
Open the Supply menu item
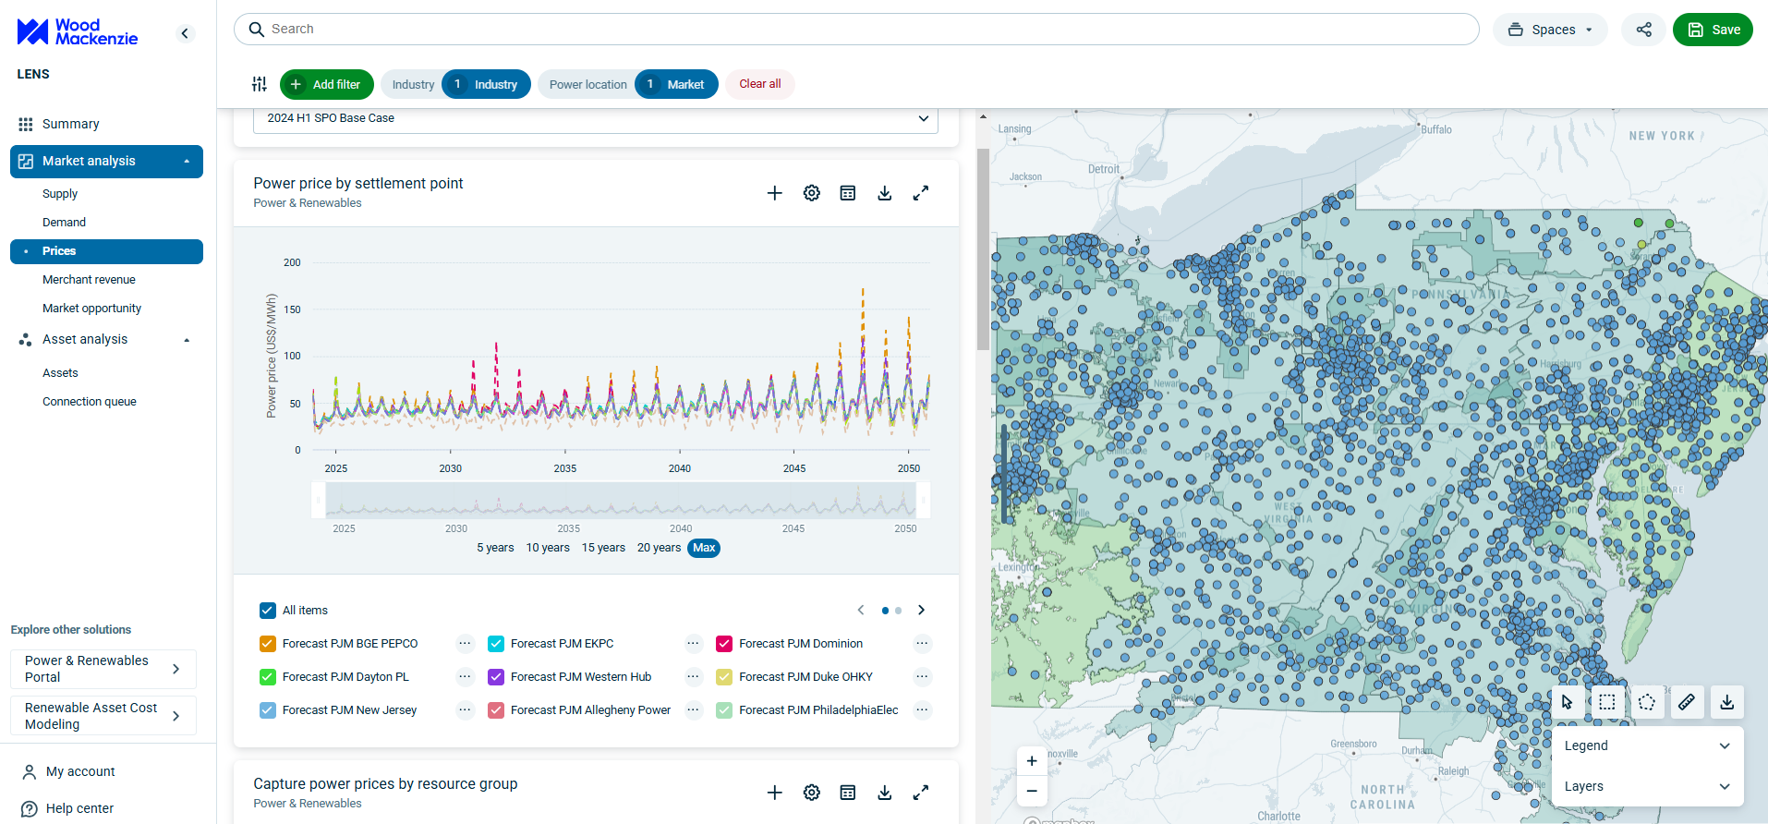pos(60,194)
